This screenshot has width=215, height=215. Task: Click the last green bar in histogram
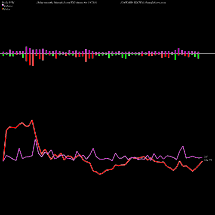tap(198, 56)
